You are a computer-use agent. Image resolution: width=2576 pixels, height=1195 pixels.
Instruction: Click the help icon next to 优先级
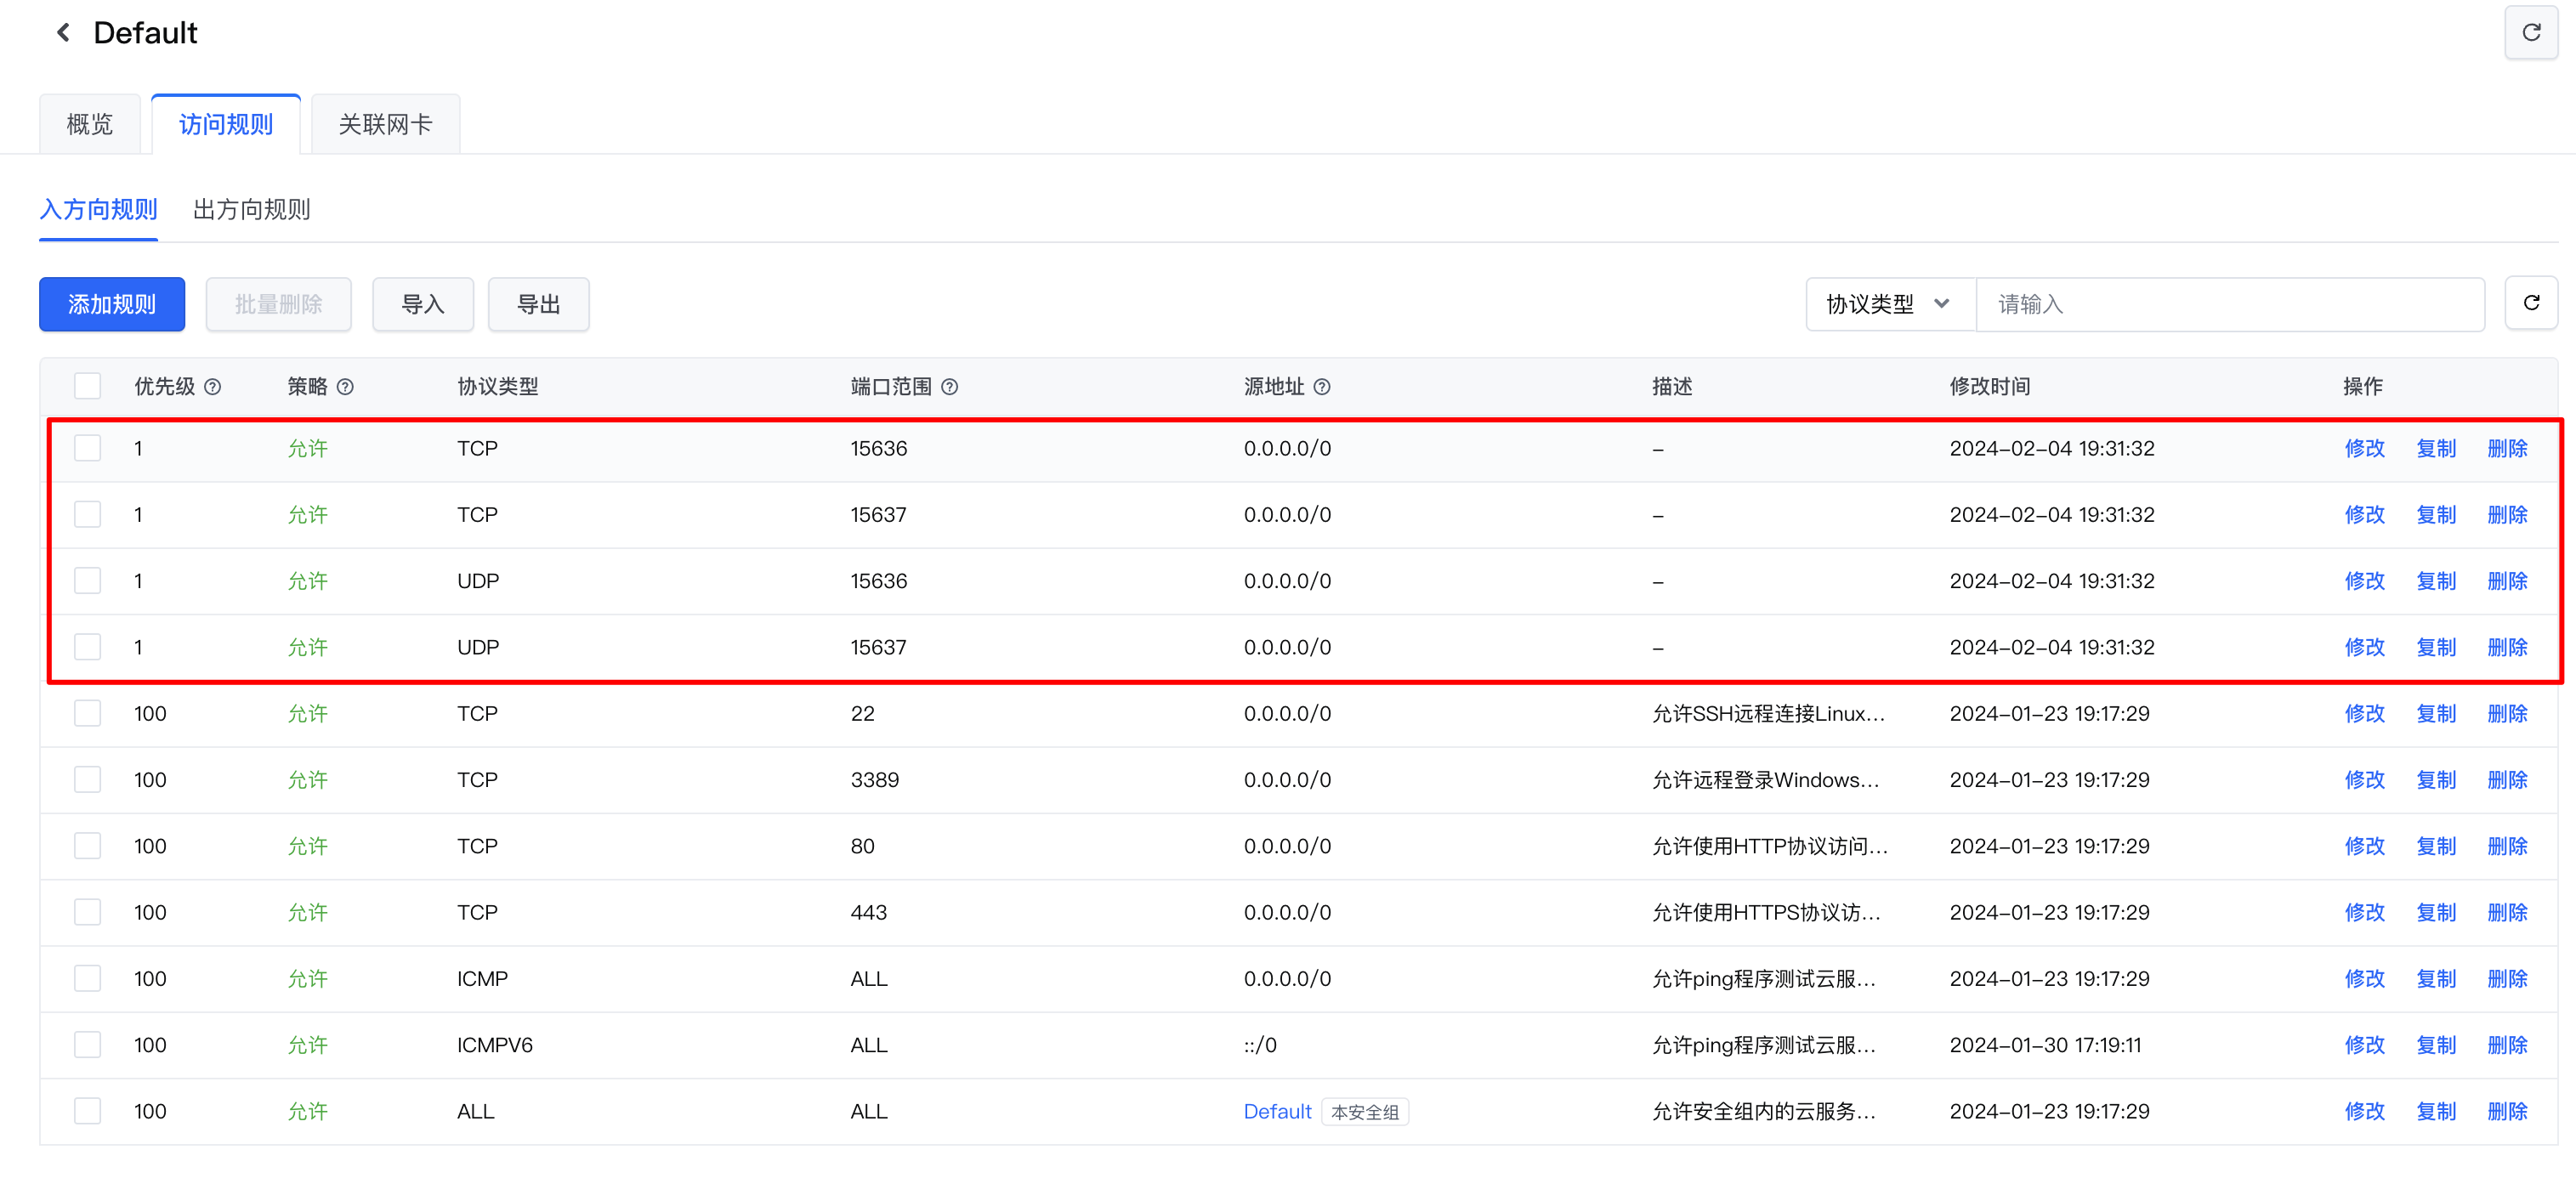(x=213, y=387)
